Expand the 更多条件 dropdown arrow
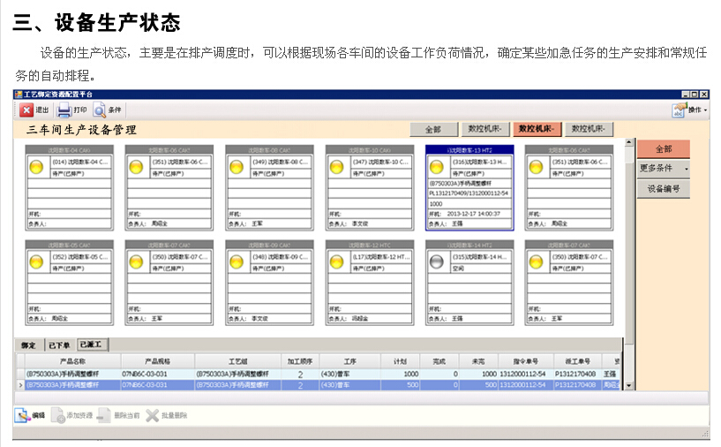Viewport: 721px width, 447px height. coord(686,169)
